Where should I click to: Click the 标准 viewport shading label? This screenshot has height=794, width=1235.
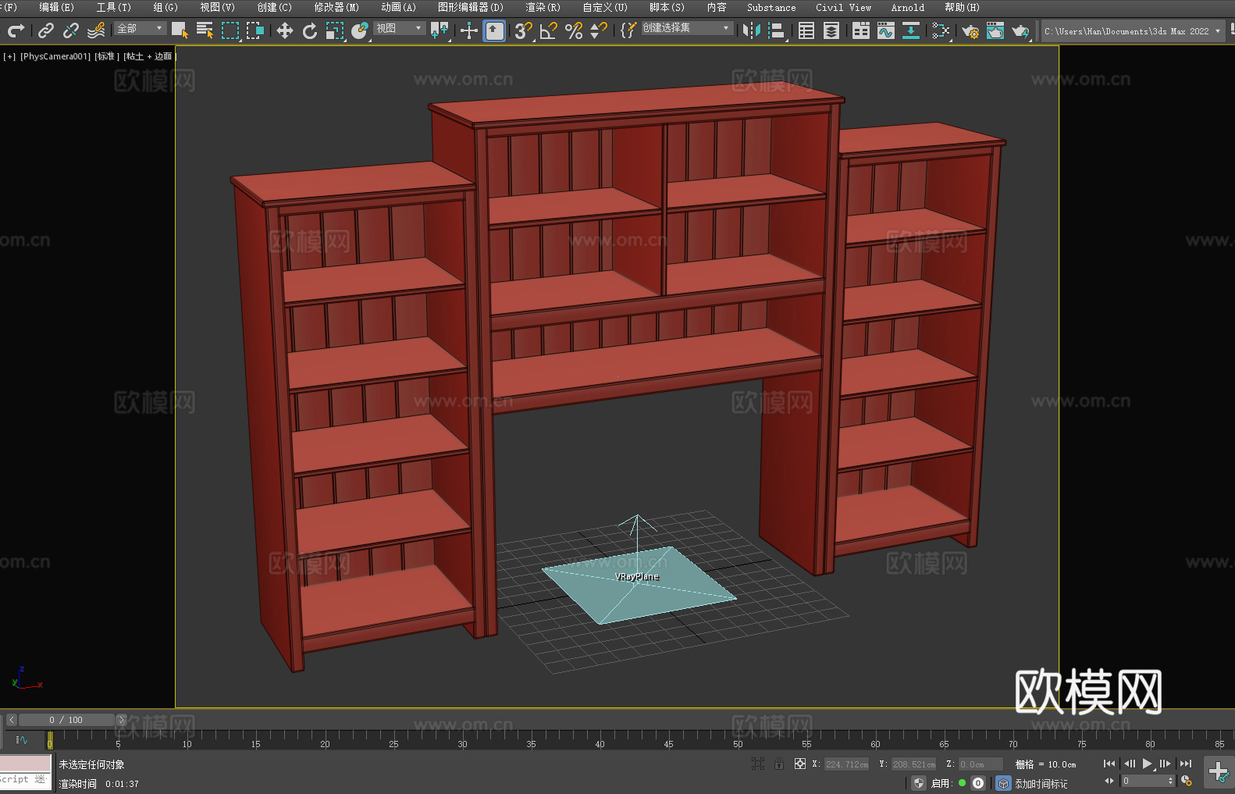tap(107, 56)
